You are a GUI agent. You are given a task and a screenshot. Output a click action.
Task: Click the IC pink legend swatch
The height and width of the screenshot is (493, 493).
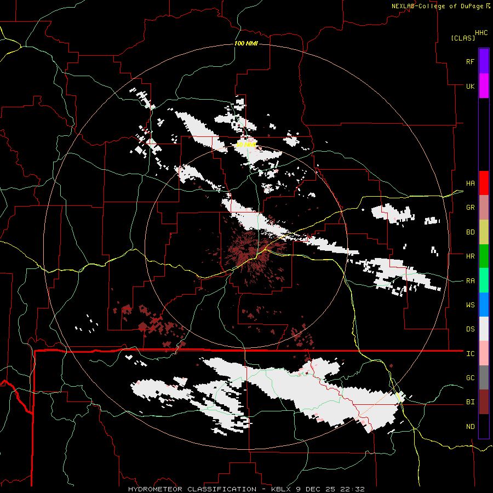(x=484, y=353)
